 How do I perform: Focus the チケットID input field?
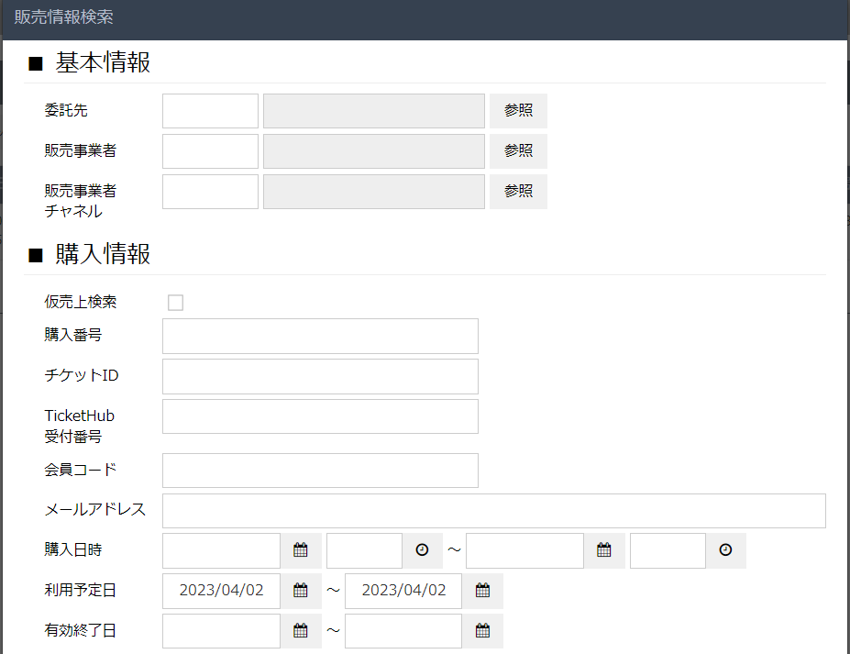(320, 376)
